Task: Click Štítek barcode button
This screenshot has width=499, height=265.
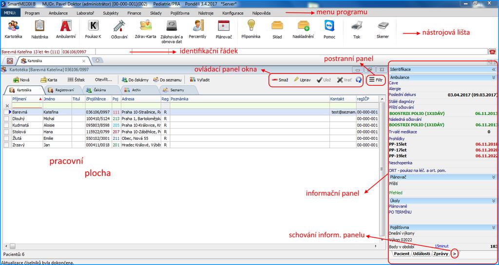Action: [76, 80]
